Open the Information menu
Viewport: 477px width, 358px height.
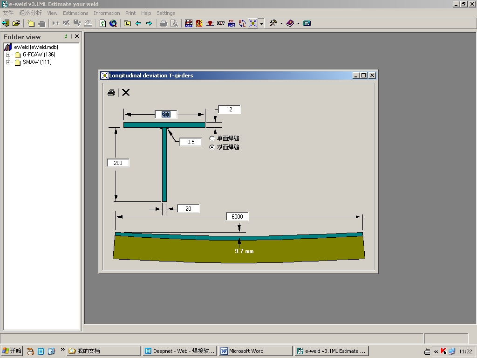point(107,13)
